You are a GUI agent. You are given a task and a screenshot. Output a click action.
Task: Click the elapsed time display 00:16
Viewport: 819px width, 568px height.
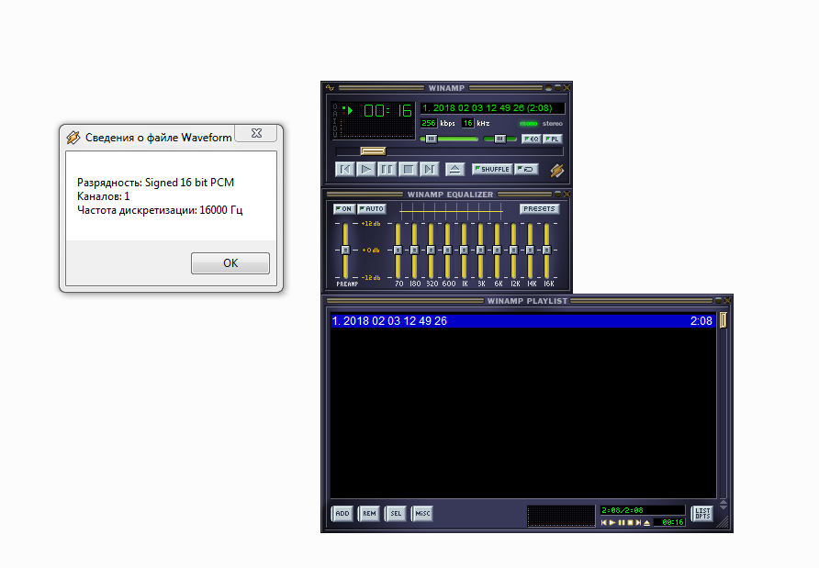click(x=387, y=111)
